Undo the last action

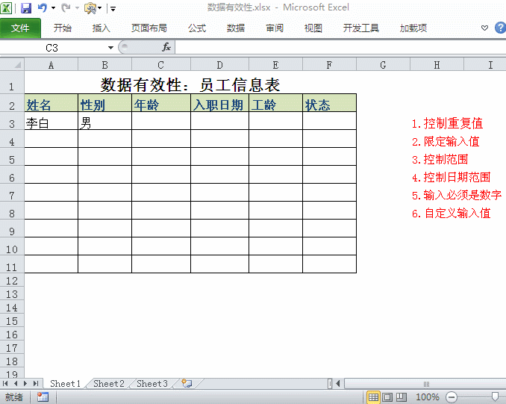[43, 7]
